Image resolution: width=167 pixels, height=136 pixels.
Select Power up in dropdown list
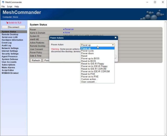click(x=97, y=48)
